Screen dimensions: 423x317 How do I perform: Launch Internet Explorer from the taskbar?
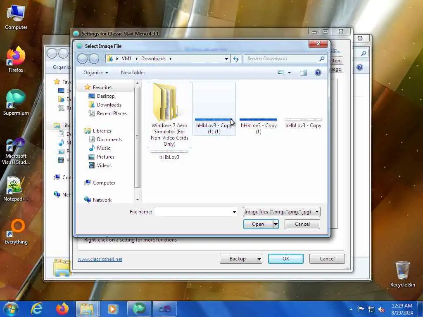(x=36, y=309)
